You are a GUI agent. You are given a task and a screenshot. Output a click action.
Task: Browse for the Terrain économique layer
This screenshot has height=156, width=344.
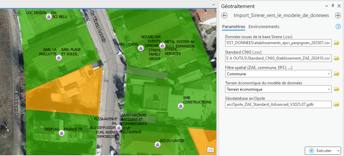(x=337, y=89)
